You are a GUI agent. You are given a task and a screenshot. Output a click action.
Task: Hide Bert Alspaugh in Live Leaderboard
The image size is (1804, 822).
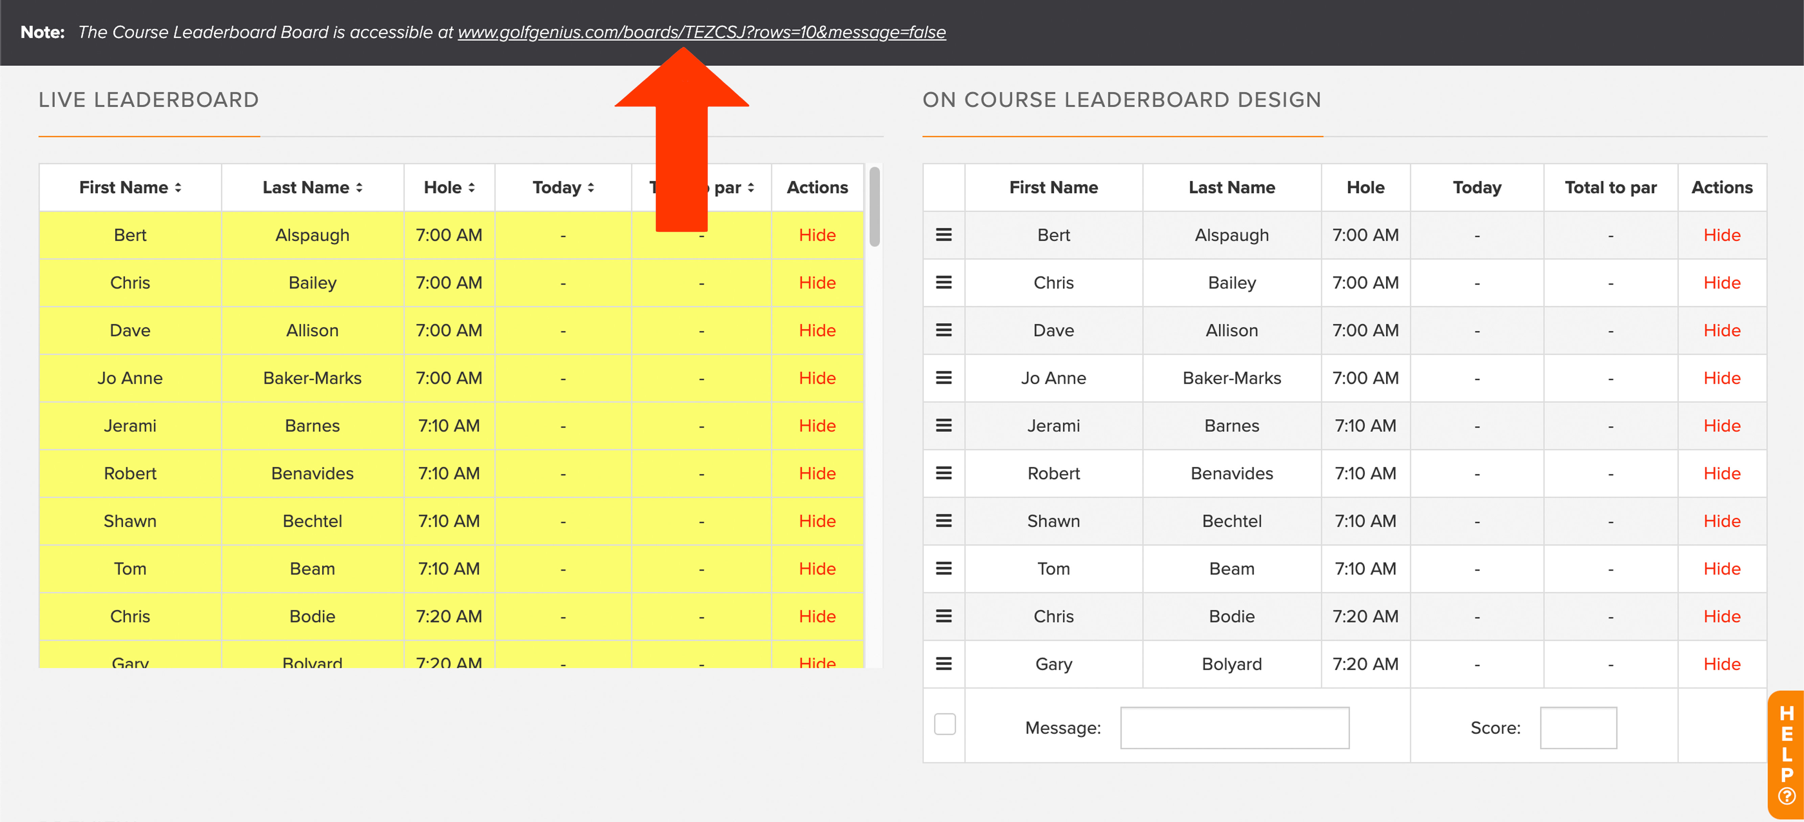pyautogui.click(x=817, y=235)
